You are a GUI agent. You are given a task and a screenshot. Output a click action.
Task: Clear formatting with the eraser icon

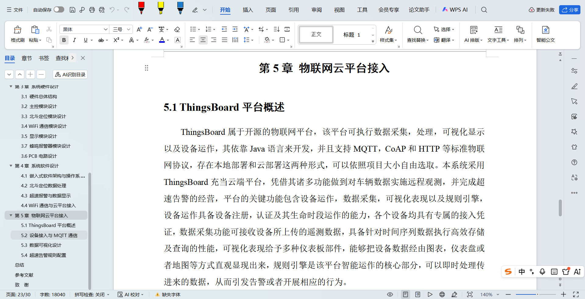click(x=177, y=29)
